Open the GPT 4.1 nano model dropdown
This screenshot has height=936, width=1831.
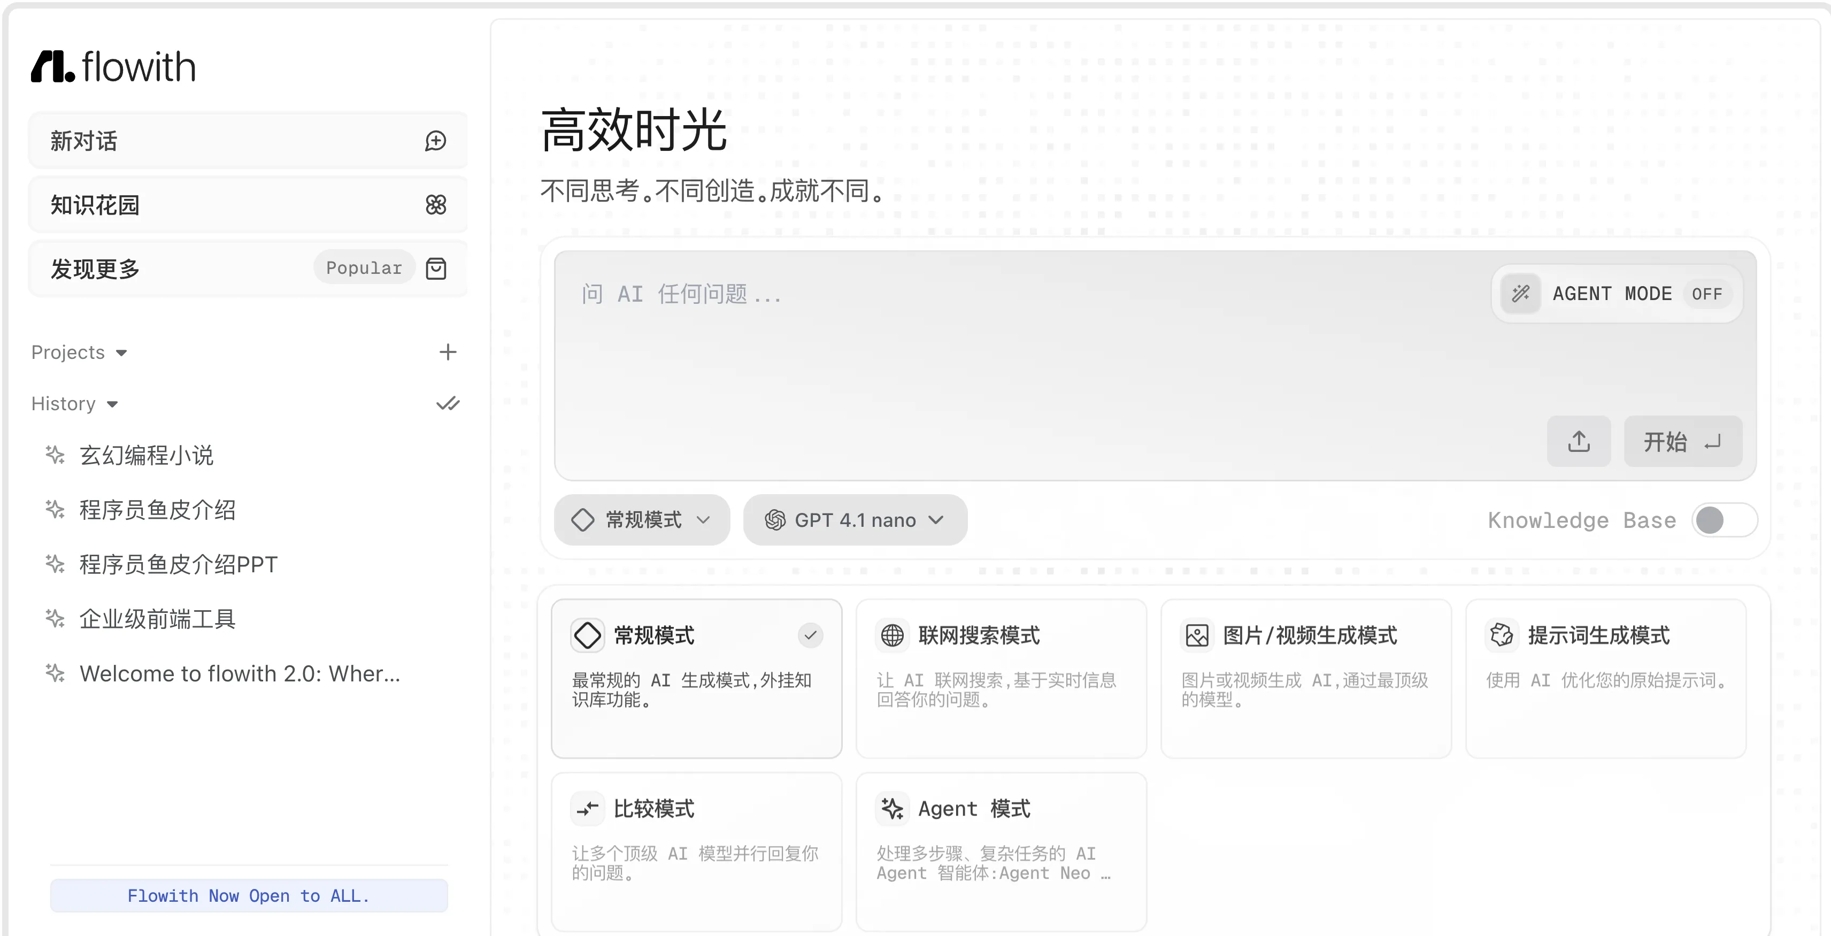point(855,520)
